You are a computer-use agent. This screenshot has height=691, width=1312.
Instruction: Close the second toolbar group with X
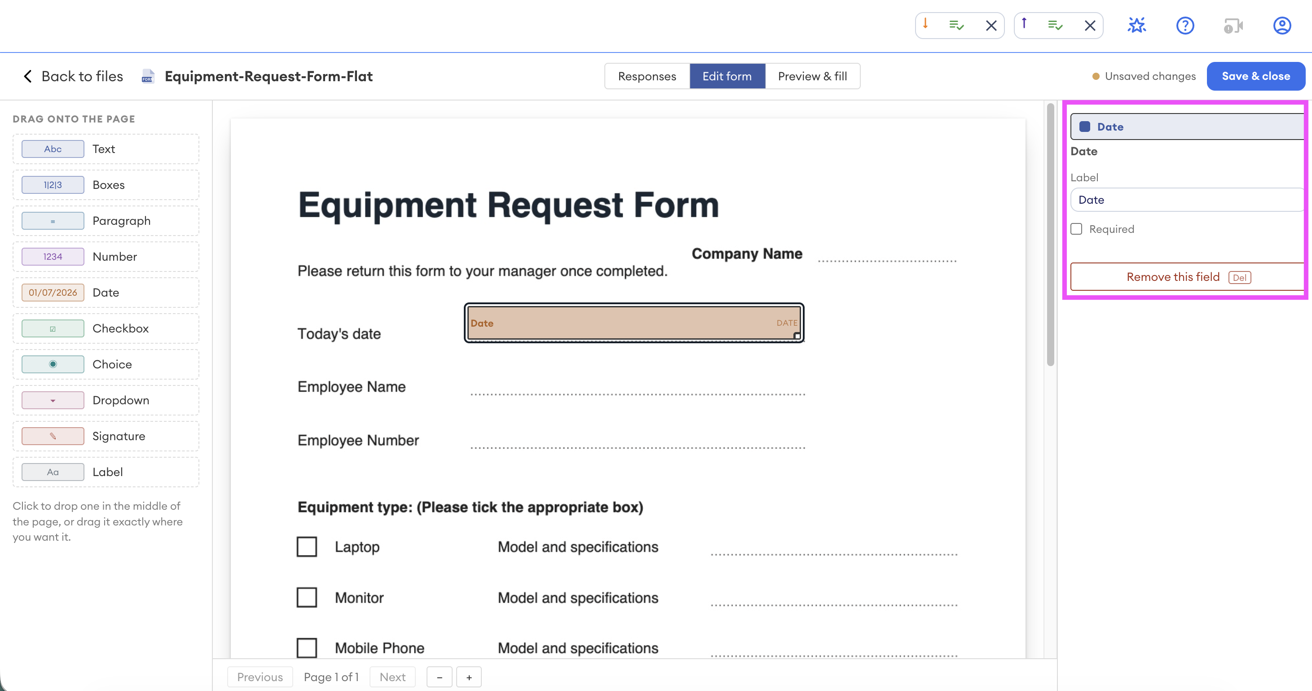1090,26
